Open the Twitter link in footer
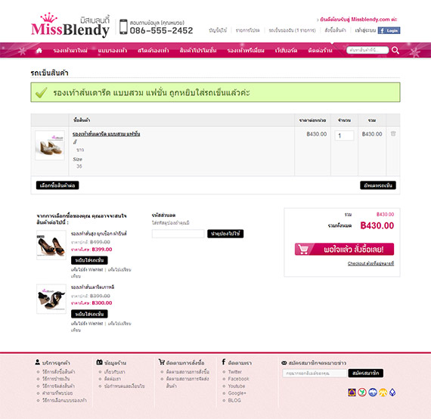 click(234, 371)
